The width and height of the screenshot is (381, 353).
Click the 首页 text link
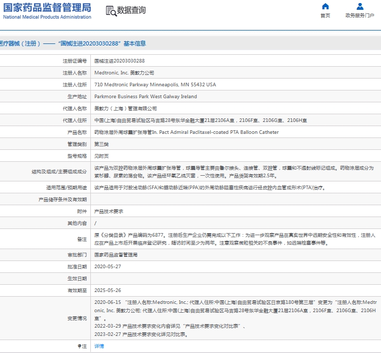tap(325, 16)
